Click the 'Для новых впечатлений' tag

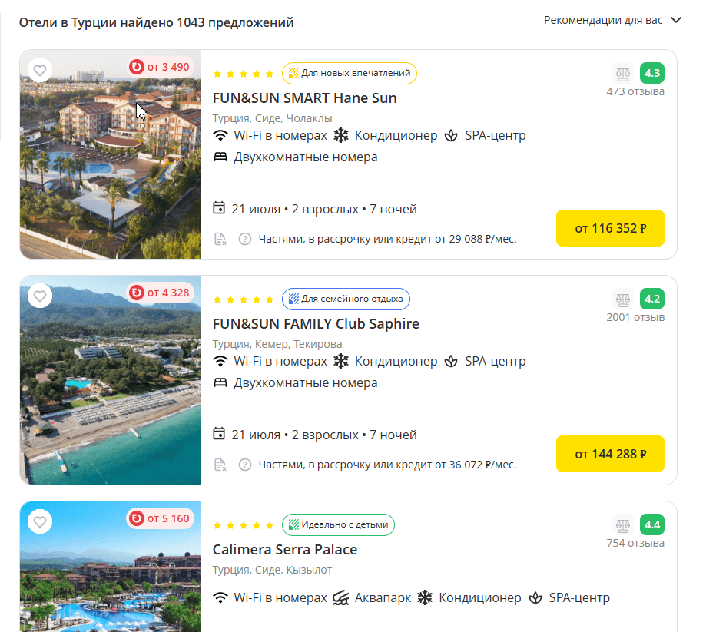click(350, 73)
